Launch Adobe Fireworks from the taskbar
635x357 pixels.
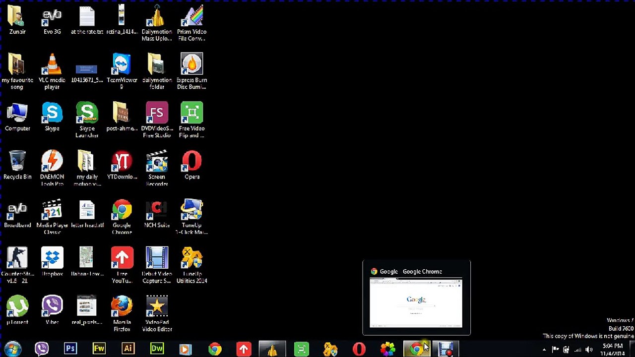99,349
